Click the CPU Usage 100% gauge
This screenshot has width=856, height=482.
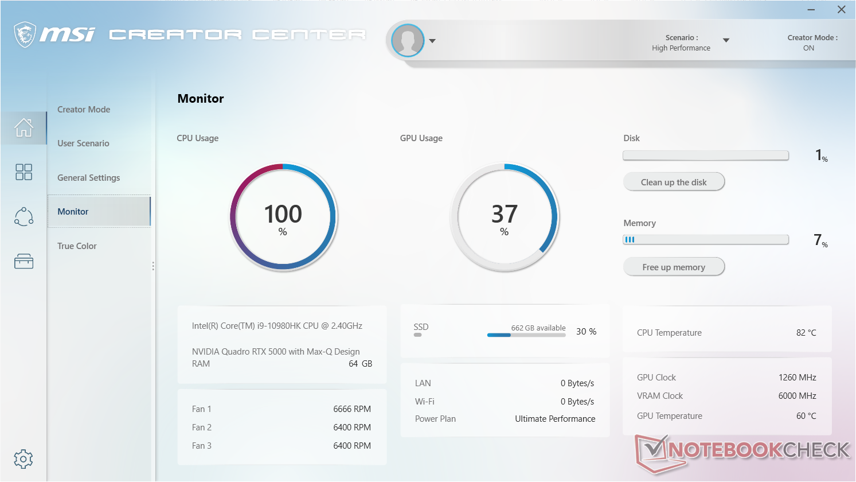point(283,217)
